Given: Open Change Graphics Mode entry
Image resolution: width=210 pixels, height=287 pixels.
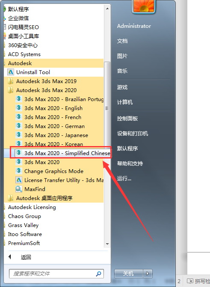Looking at the screenshot, I should click(x=53, y=171).
